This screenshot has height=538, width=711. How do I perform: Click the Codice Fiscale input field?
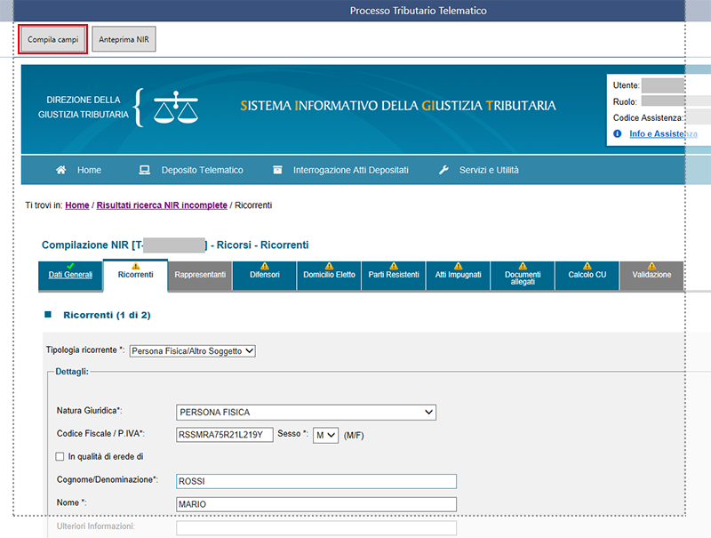225,435
